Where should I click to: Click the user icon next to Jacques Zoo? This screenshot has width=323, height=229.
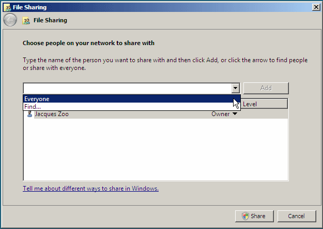click(x=29, y=114)
